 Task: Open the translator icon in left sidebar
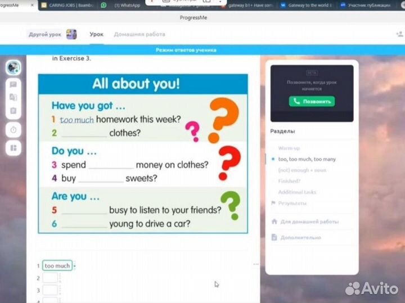(x=13, y=97)
